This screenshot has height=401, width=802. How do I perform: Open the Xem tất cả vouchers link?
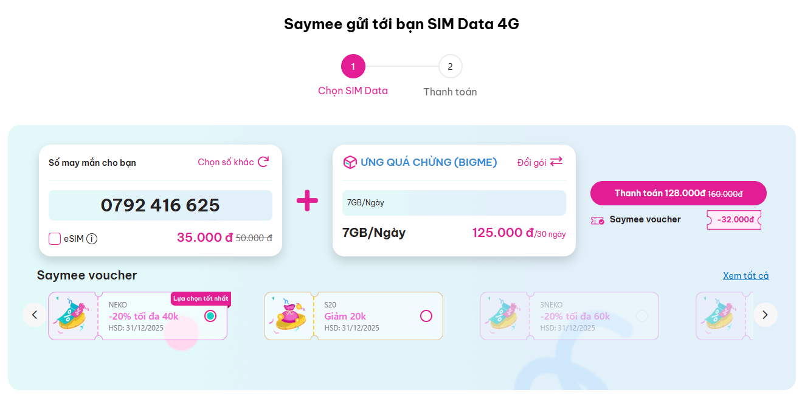click(x=745, y=276)
